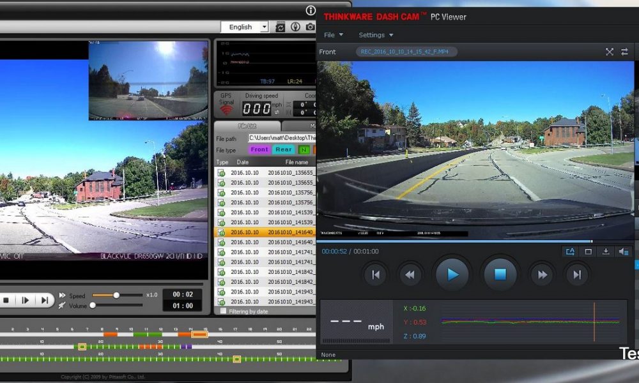Click the 01 : 00 total time display
The width and height of the screenshot is (639, 383).
click(183, 306)
